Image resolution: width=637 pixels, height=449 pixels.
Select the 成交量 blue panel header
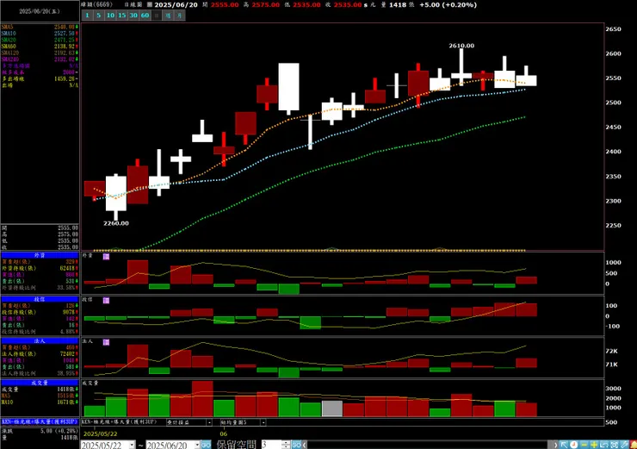click(x=40, y=383)
